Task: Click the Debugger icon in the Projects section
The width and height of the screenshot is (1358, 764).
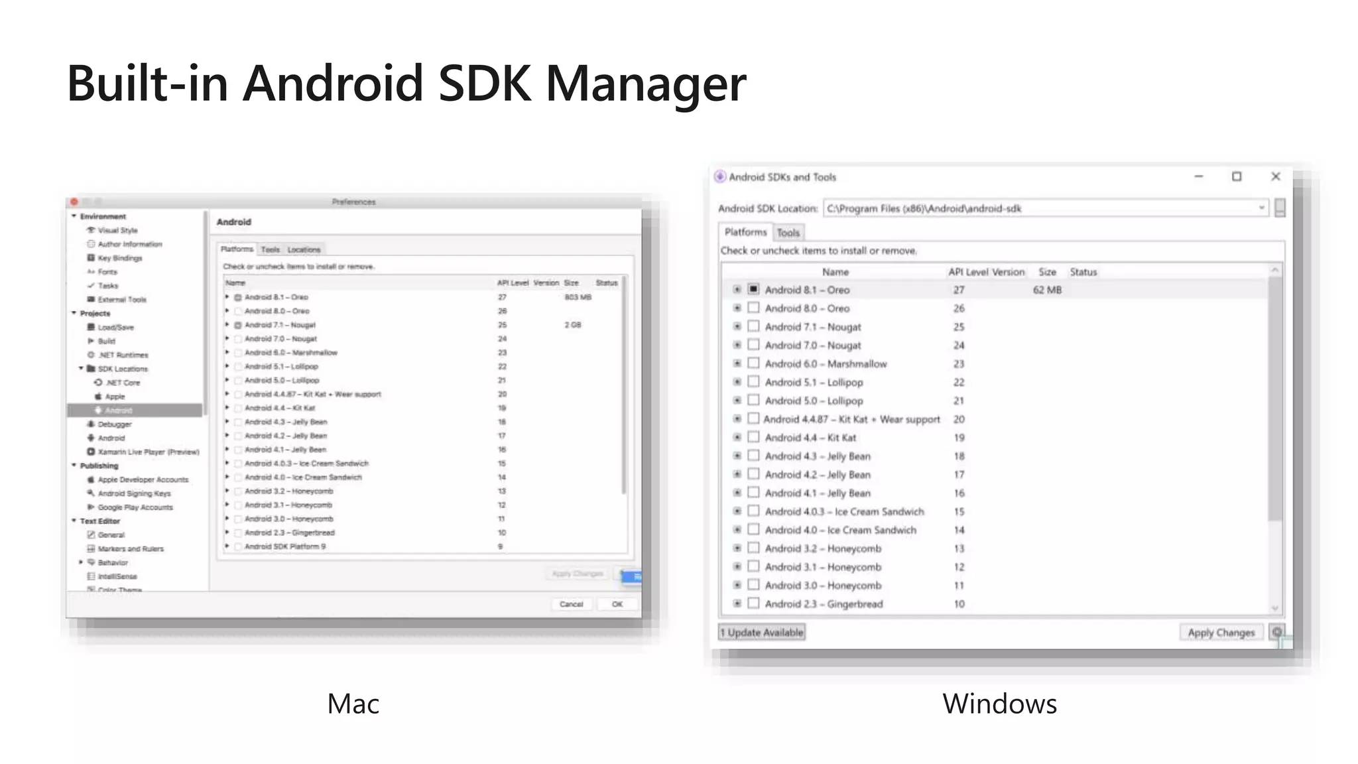Action: (x=91, y=424)
